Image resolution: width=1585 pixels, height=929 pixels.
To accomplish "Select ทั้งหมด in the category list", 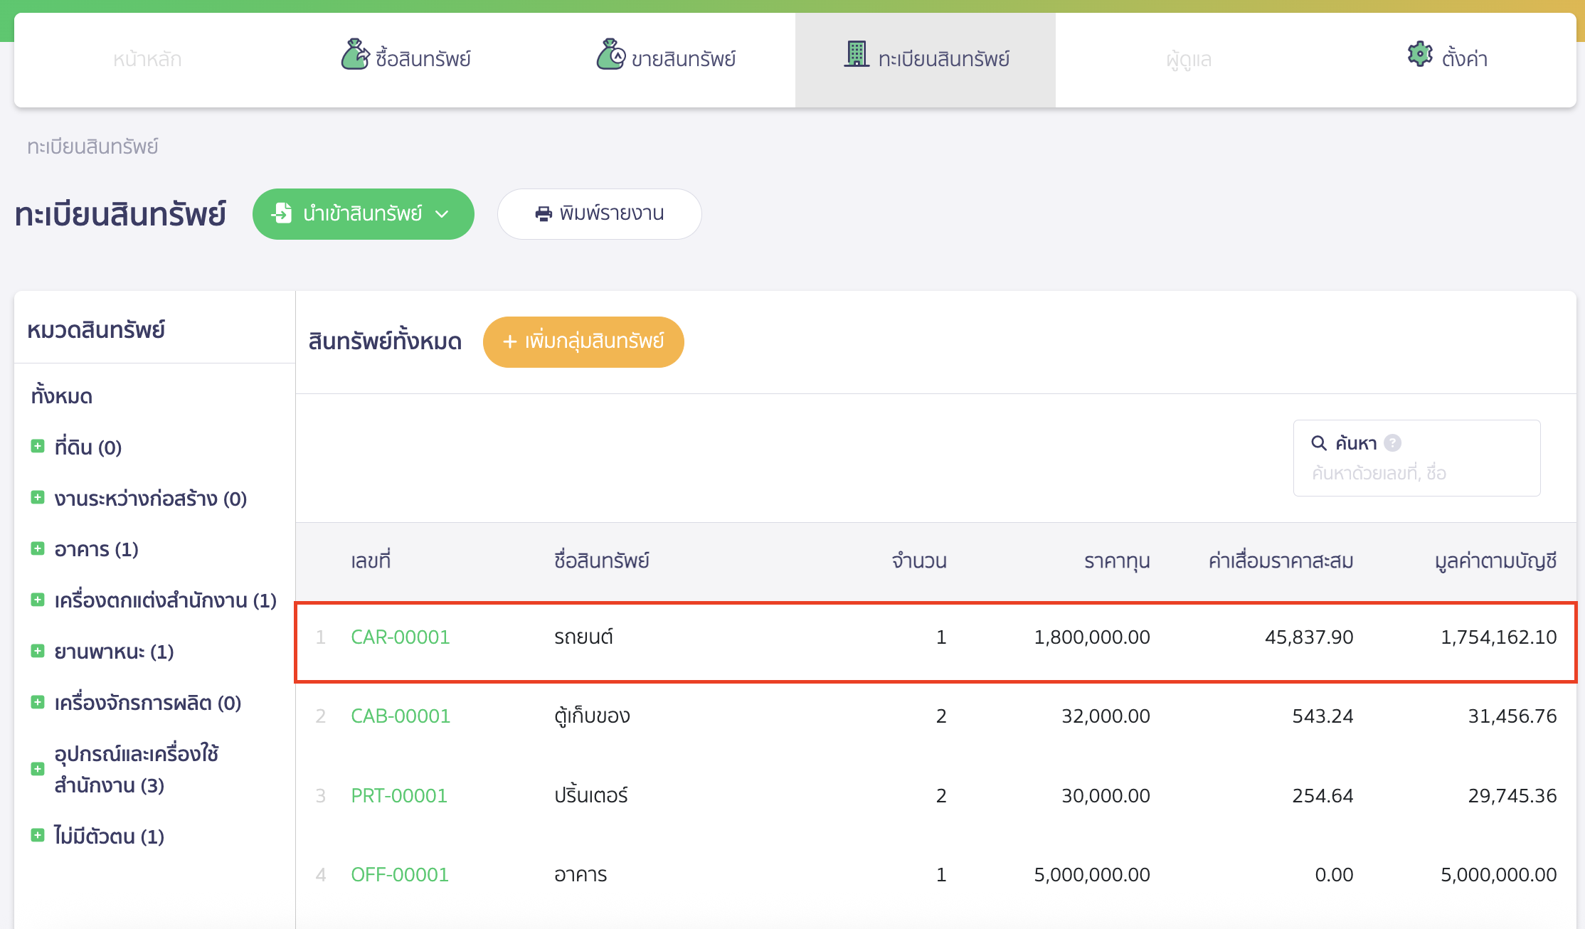I will 62,396.
